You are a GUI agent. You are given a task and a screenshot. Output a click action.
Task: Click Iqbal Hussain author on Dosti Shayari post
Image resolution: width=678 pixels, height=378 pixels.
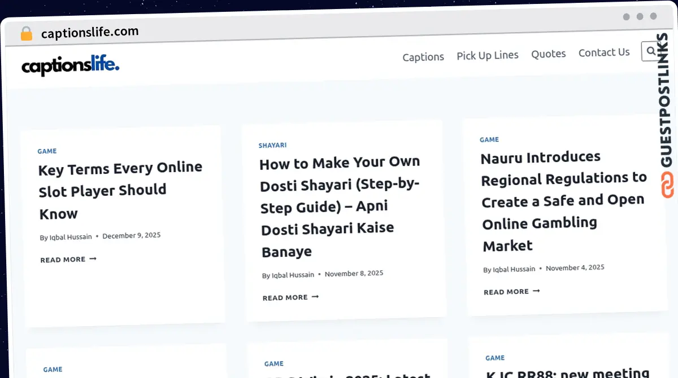[293, 275]
